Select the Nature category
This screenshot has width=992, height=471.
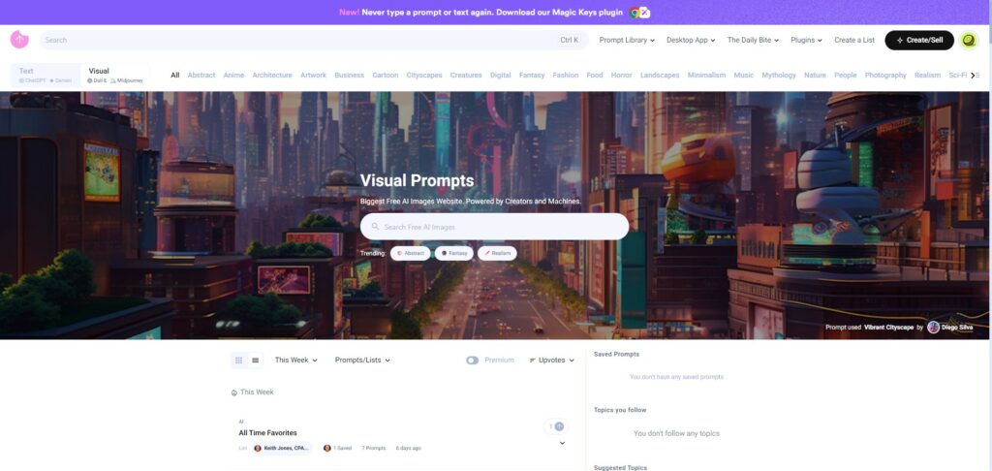[815, 76]
